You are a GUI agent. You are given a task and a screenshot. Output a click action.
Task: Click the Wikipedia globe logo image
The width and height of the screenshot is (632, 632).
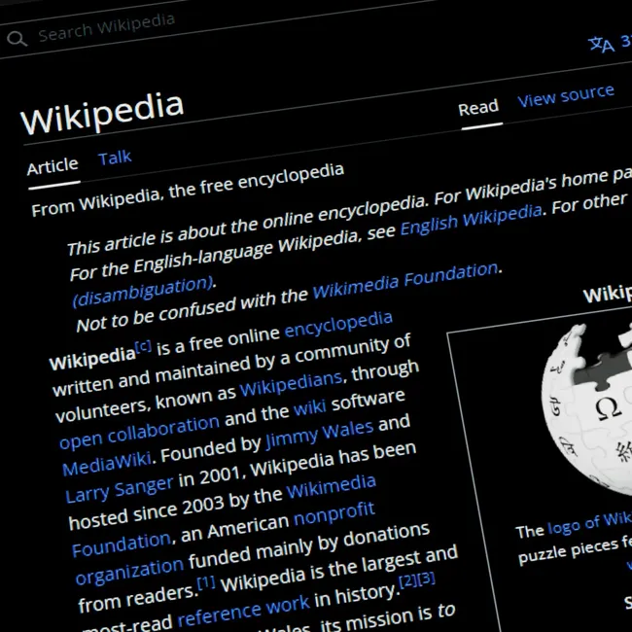[x=587, y=408]
